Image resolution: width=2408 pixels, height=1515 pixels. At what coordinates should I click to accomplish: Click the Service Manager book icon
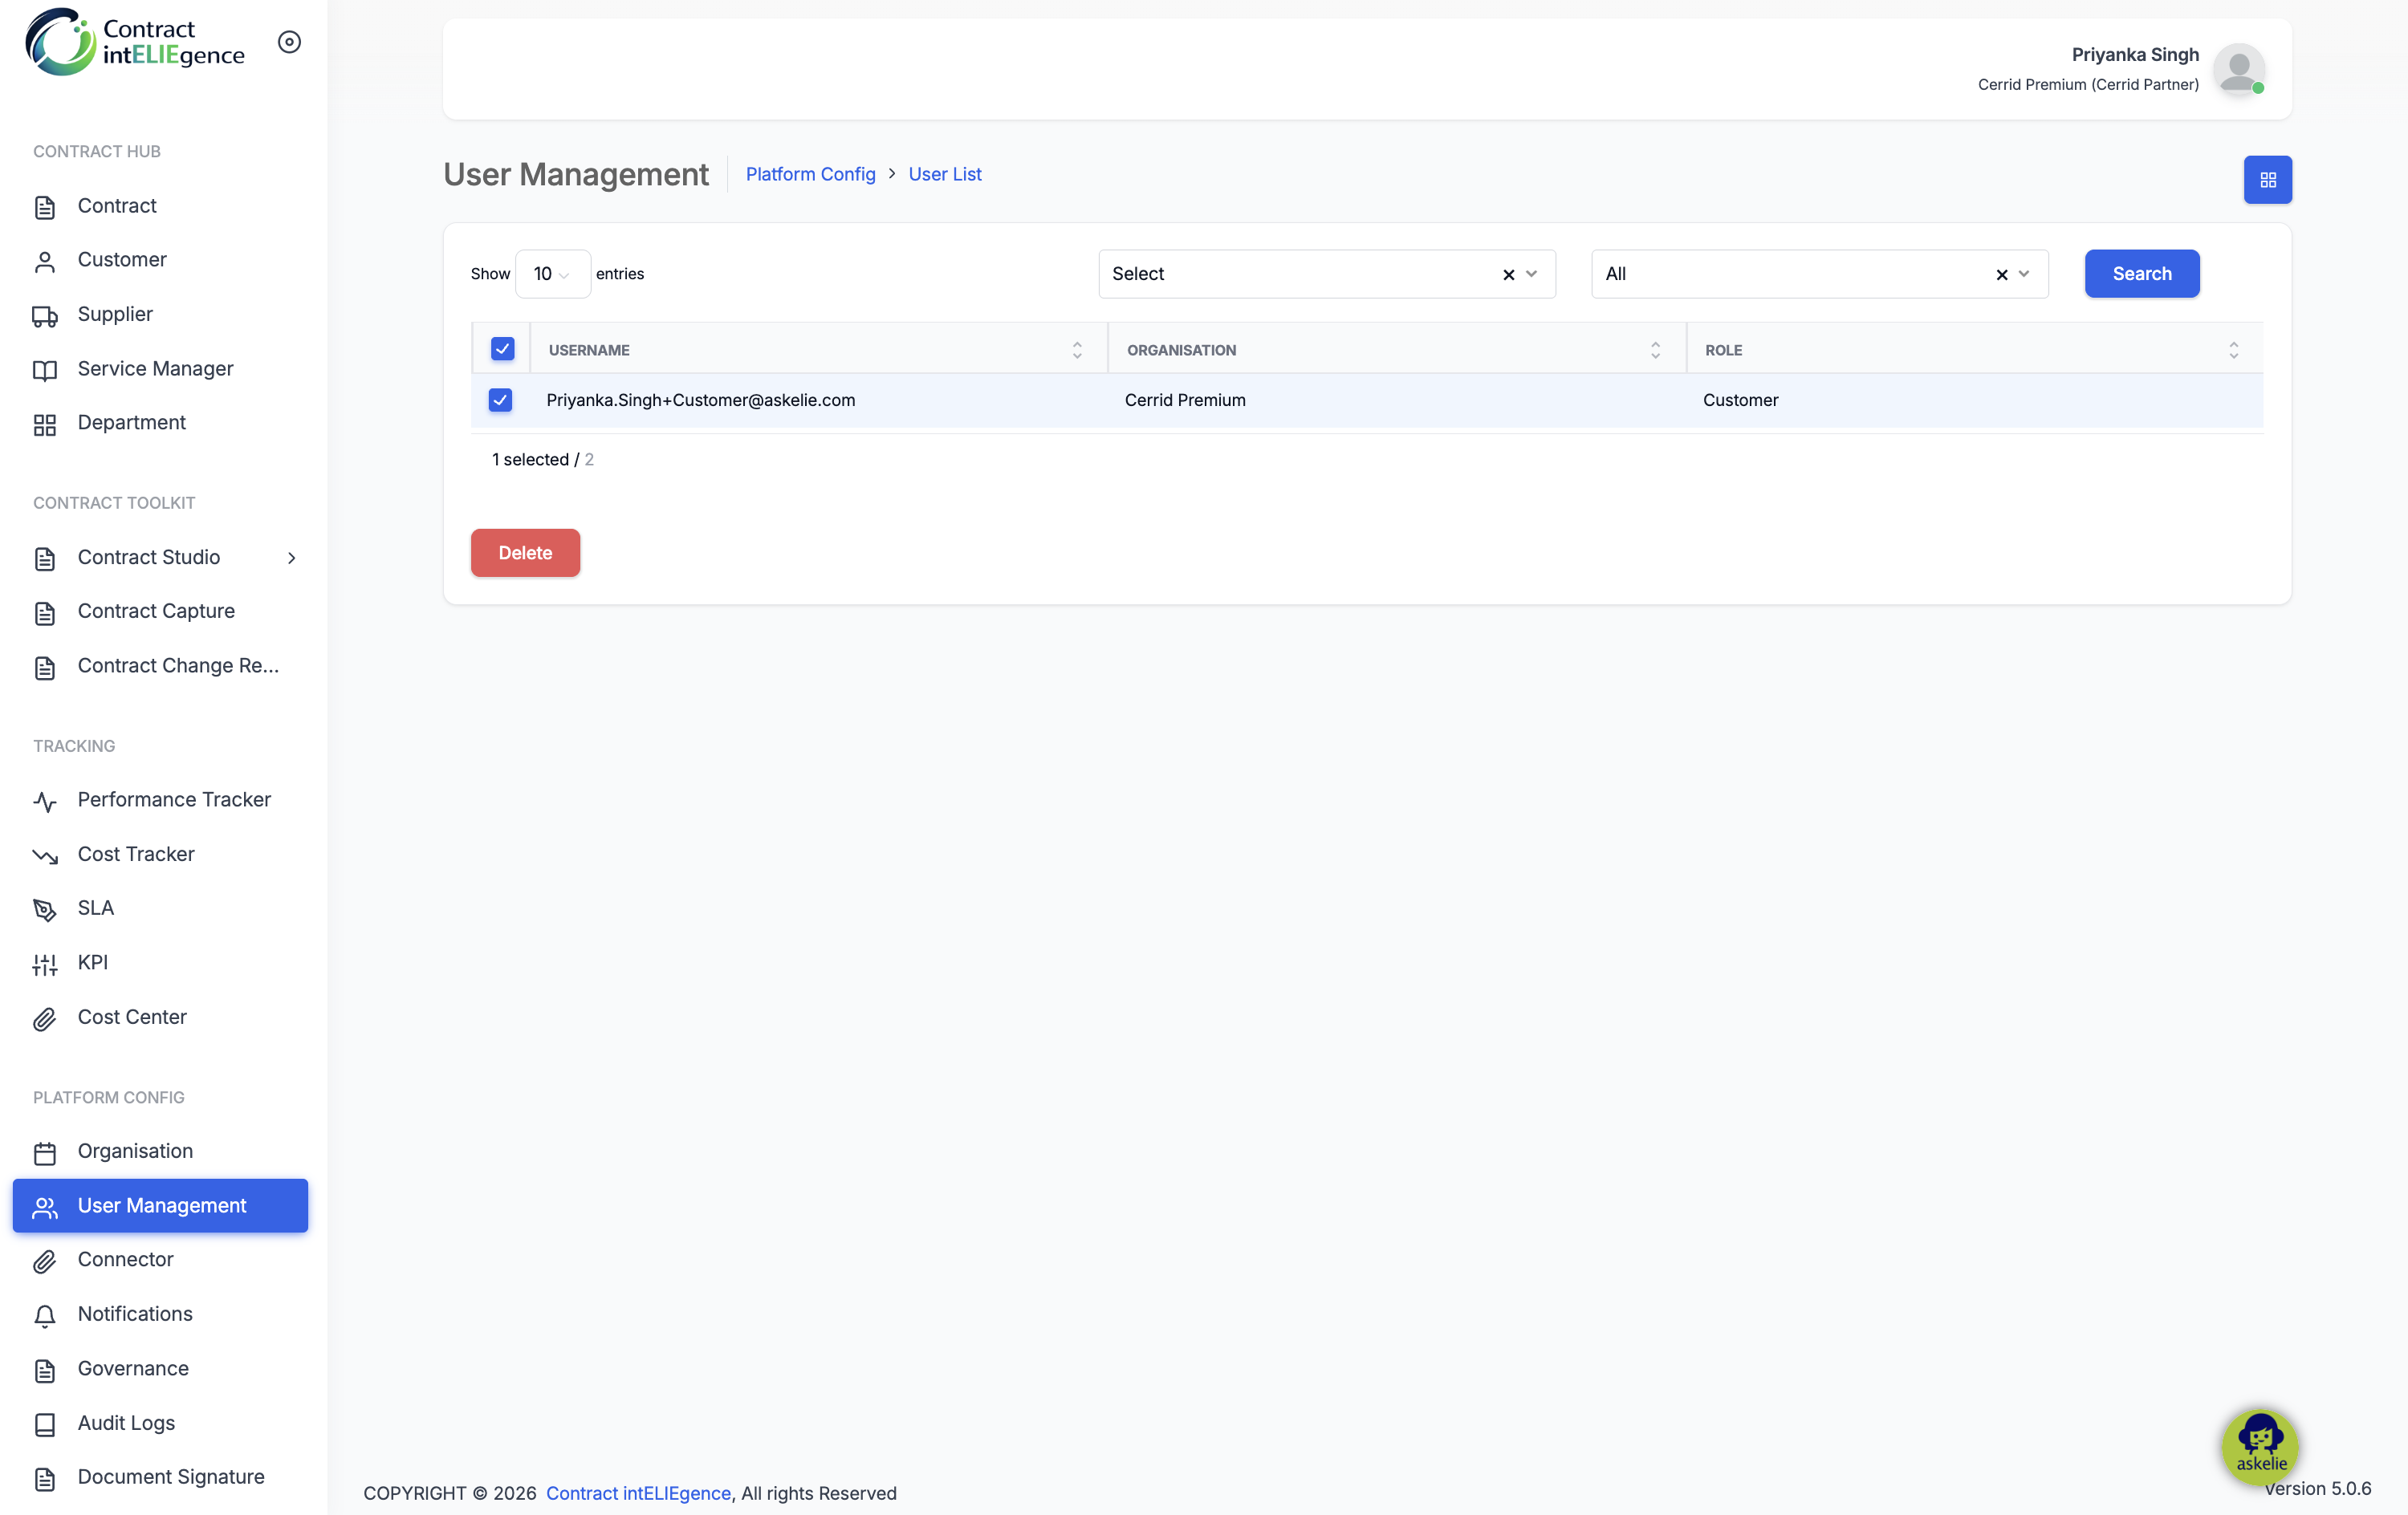[x=45, y=370]
